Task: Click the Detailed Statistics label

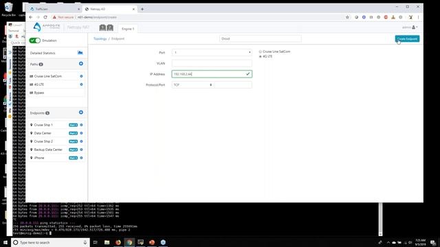Action: pyautogui.click(x=43, y=53)
